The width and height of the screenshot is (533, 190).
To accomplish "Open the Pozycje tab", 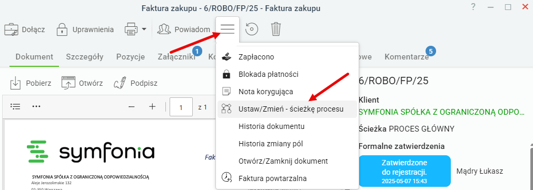I will click(x=131, y=57).
